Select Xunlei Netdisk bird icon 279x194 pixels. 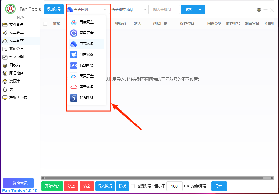(74, 55)
